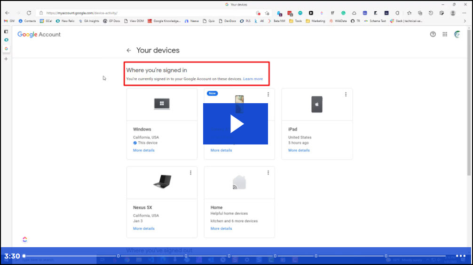
Task: Open the Google Knowledge bookmark
Action: pos(164,21)
